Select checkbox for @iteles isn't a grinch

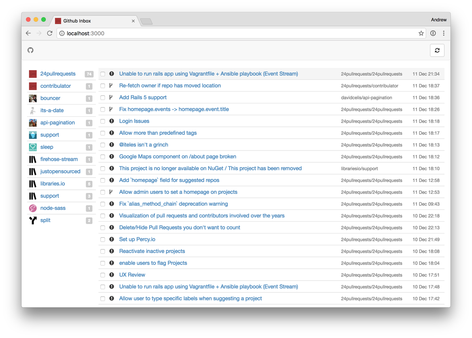103,145
